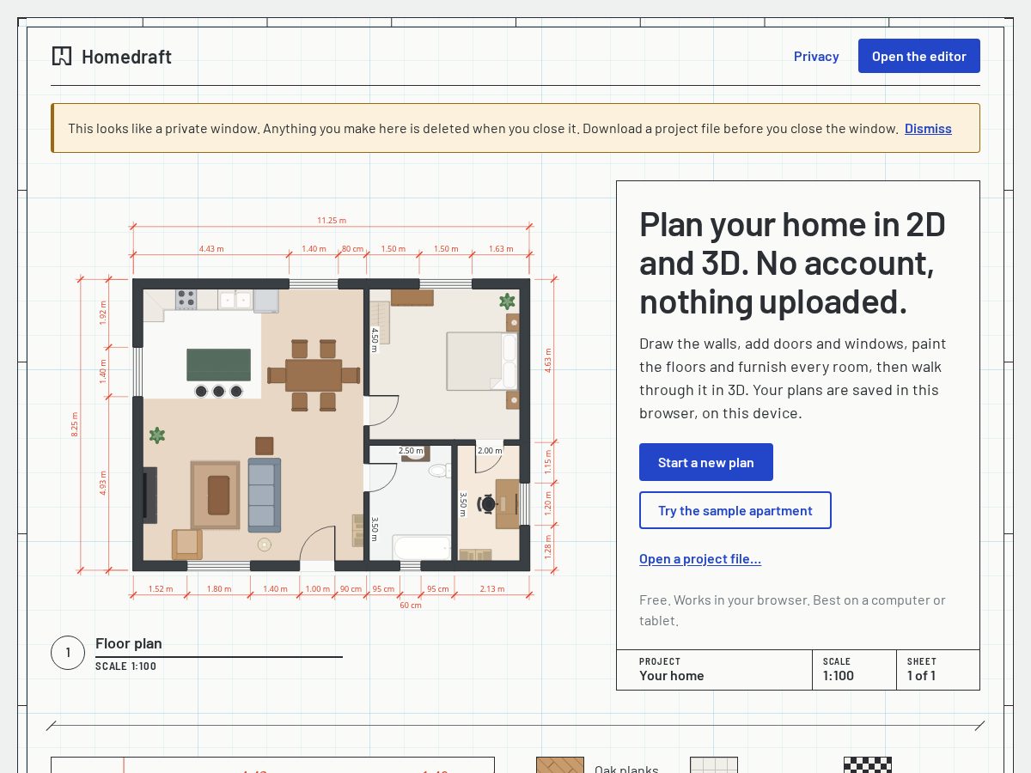Screen dimensions: 1031x773
Task: Dismiss the private window warning banner
Action: click(928, 129)
